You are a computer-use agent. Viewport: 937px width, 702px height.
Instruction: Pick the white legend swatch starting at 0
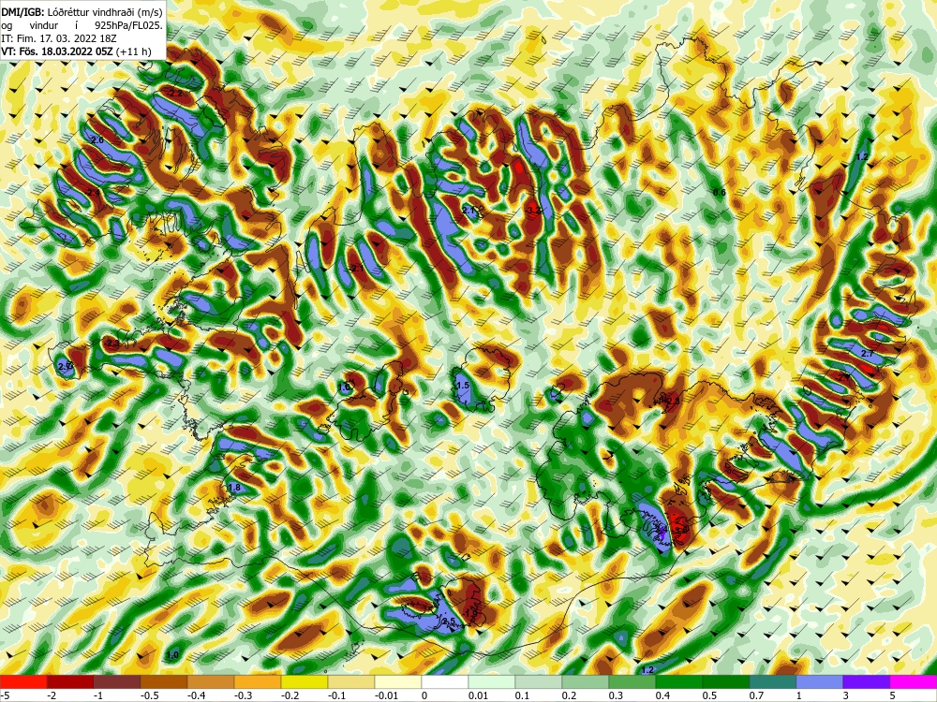tap(445, 681)
